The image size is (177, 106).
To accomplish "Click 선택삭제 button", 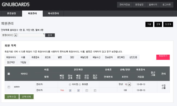I will (x=26, y=97).
